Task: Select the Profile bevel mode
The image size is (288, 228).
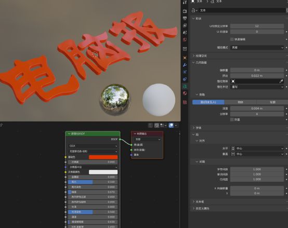Action: point(272,102)
